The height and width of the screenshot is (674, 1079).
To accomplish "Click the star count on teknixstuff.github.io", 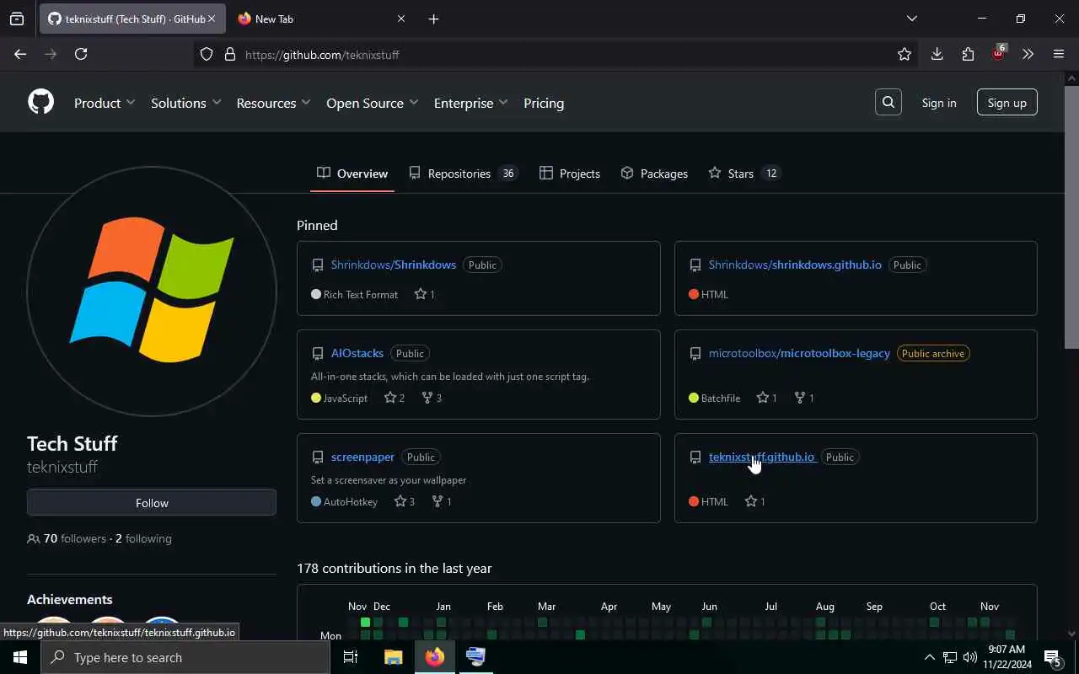I will (755, 501).
